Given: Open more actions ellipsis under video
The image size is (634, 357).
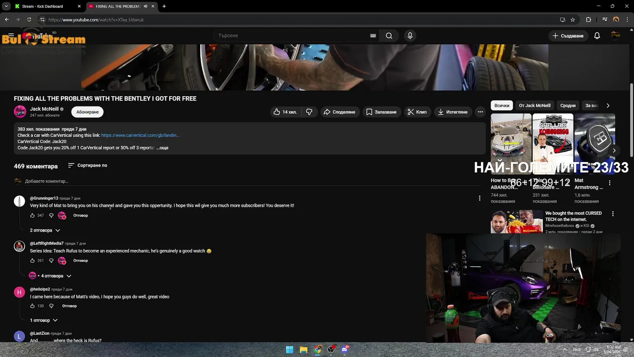Looking at the screenshot, I should [x=480, y=112].
